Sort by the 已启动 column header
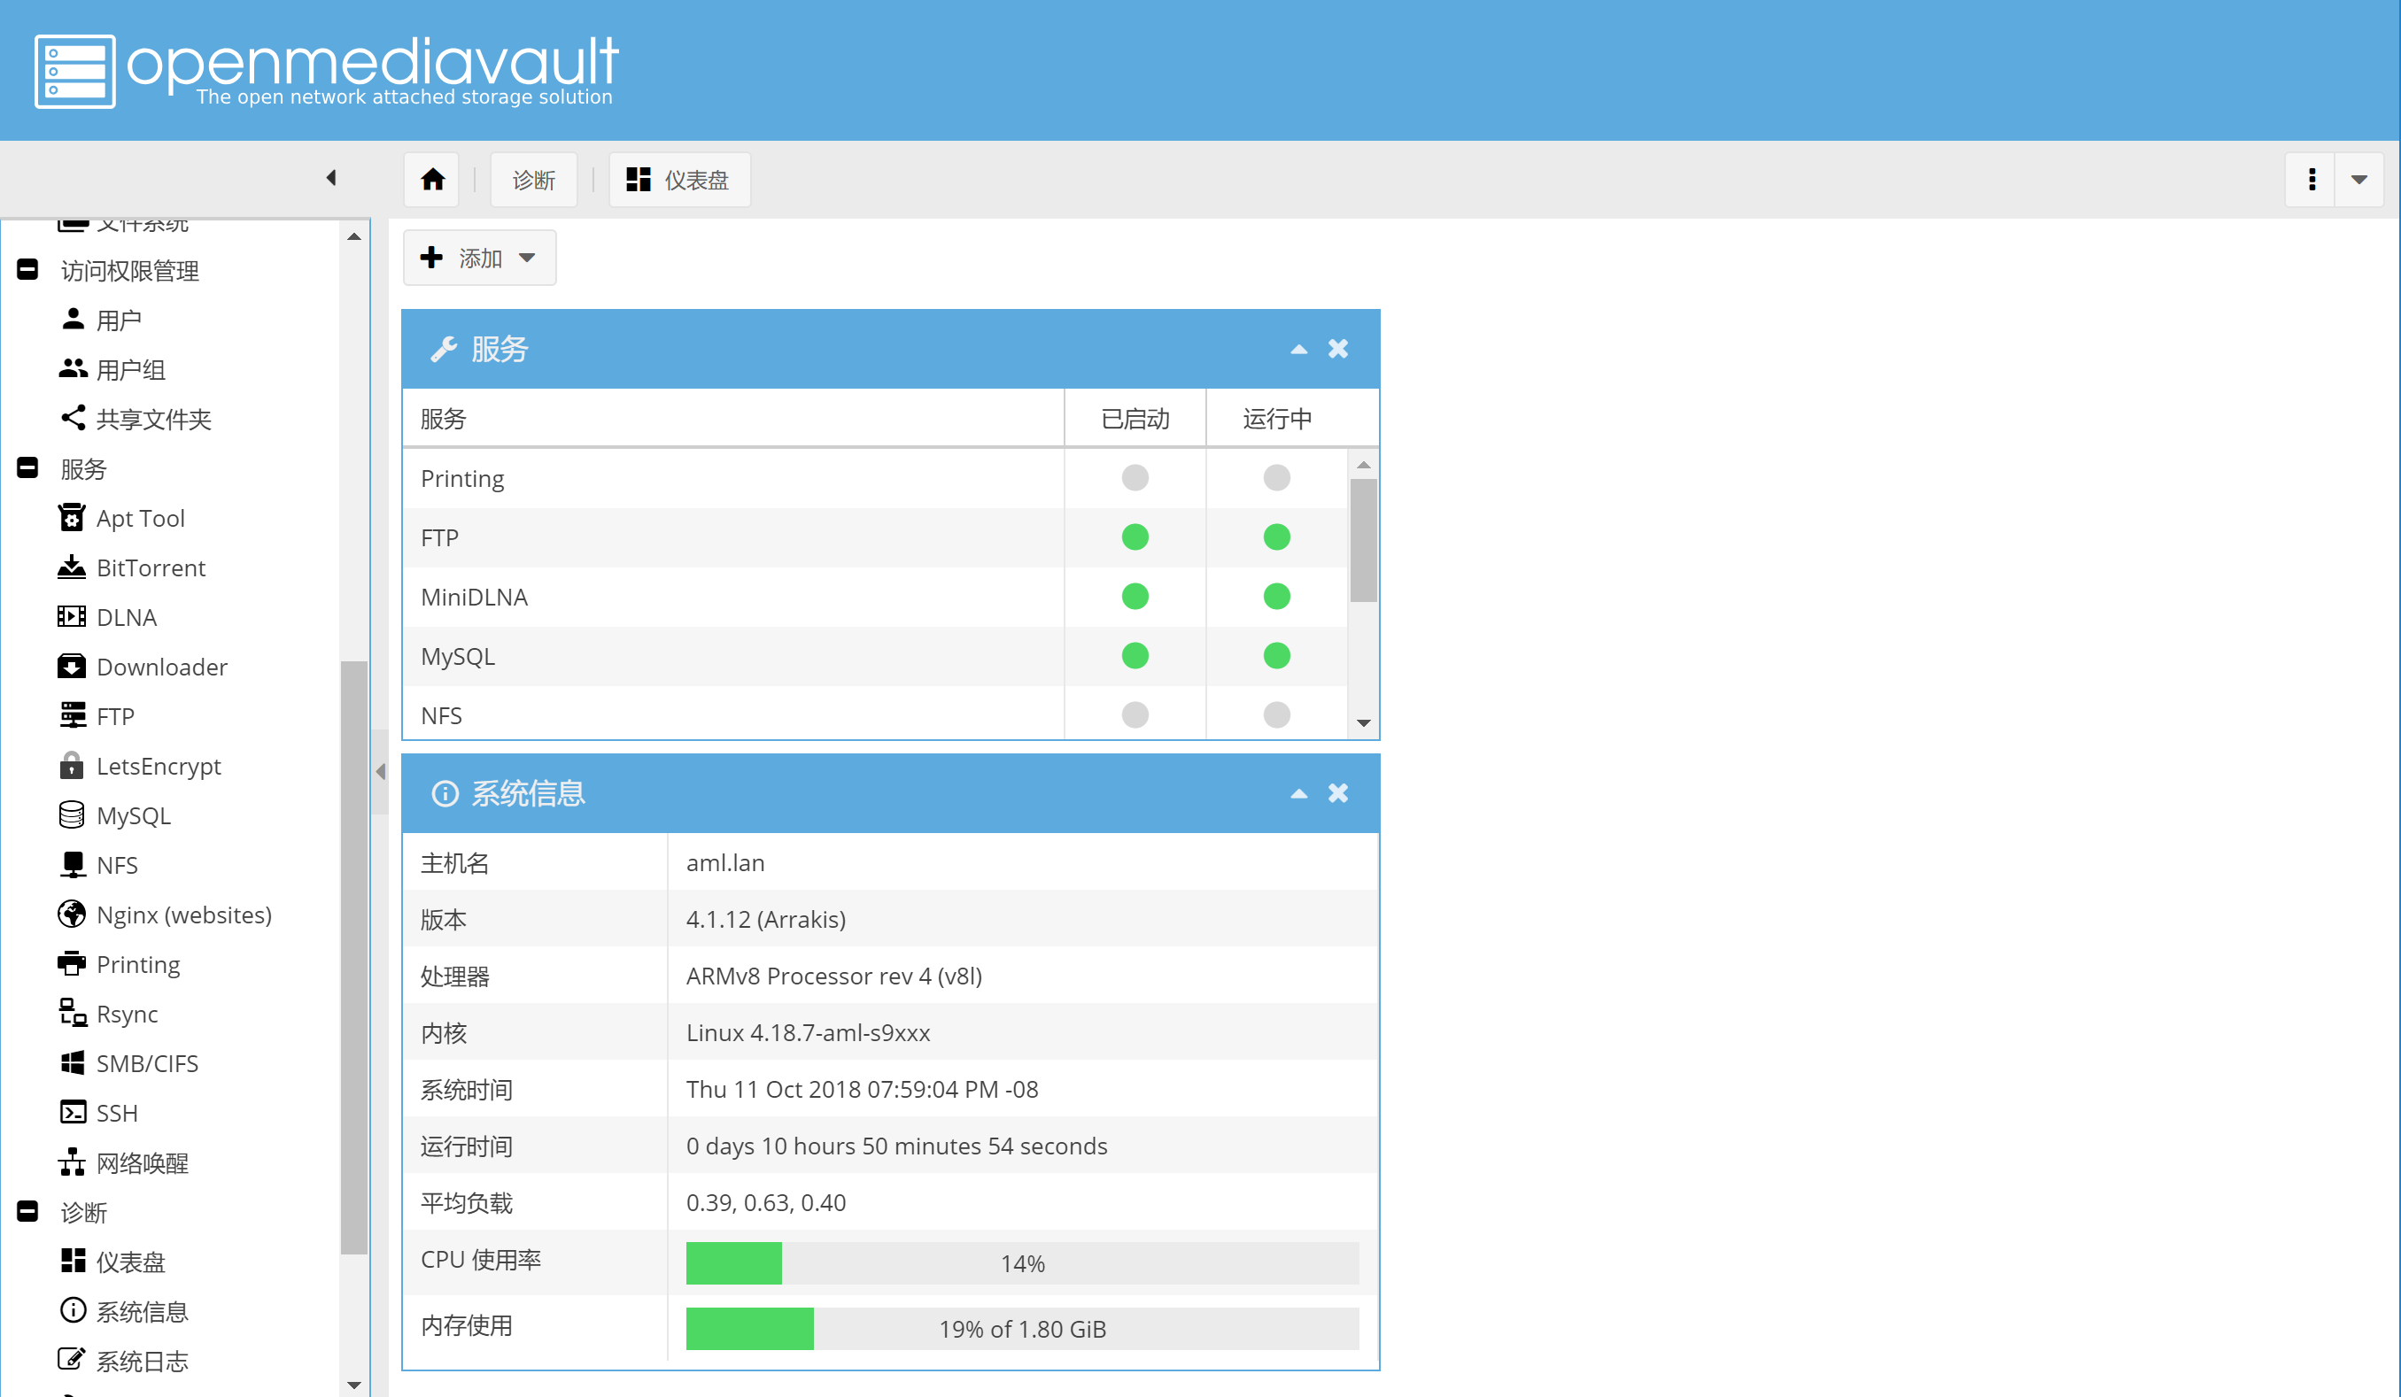This screenshot has height=1397, width=2401. point(1135,418)
